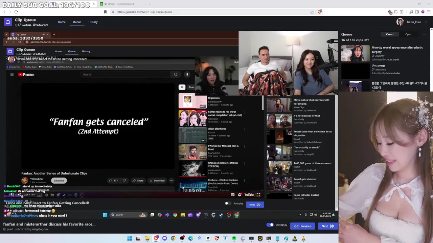The image size is (433, 243).
Task: Open the purple browser profile icon
Action: (x=423, y=12)
